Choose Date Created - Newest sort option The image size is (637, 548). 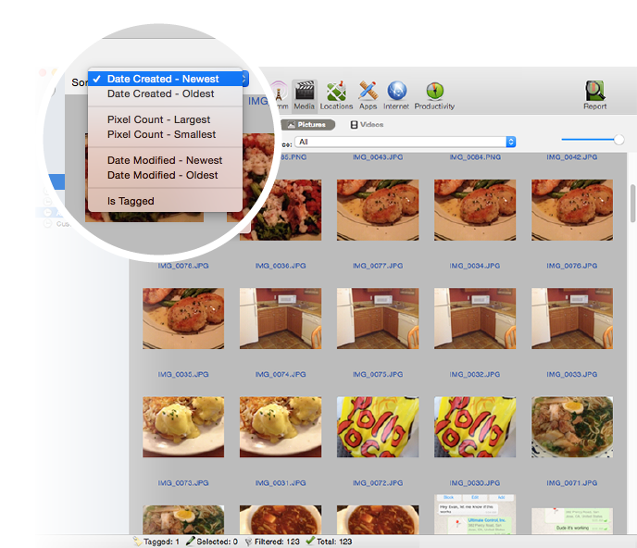point(165,79)
